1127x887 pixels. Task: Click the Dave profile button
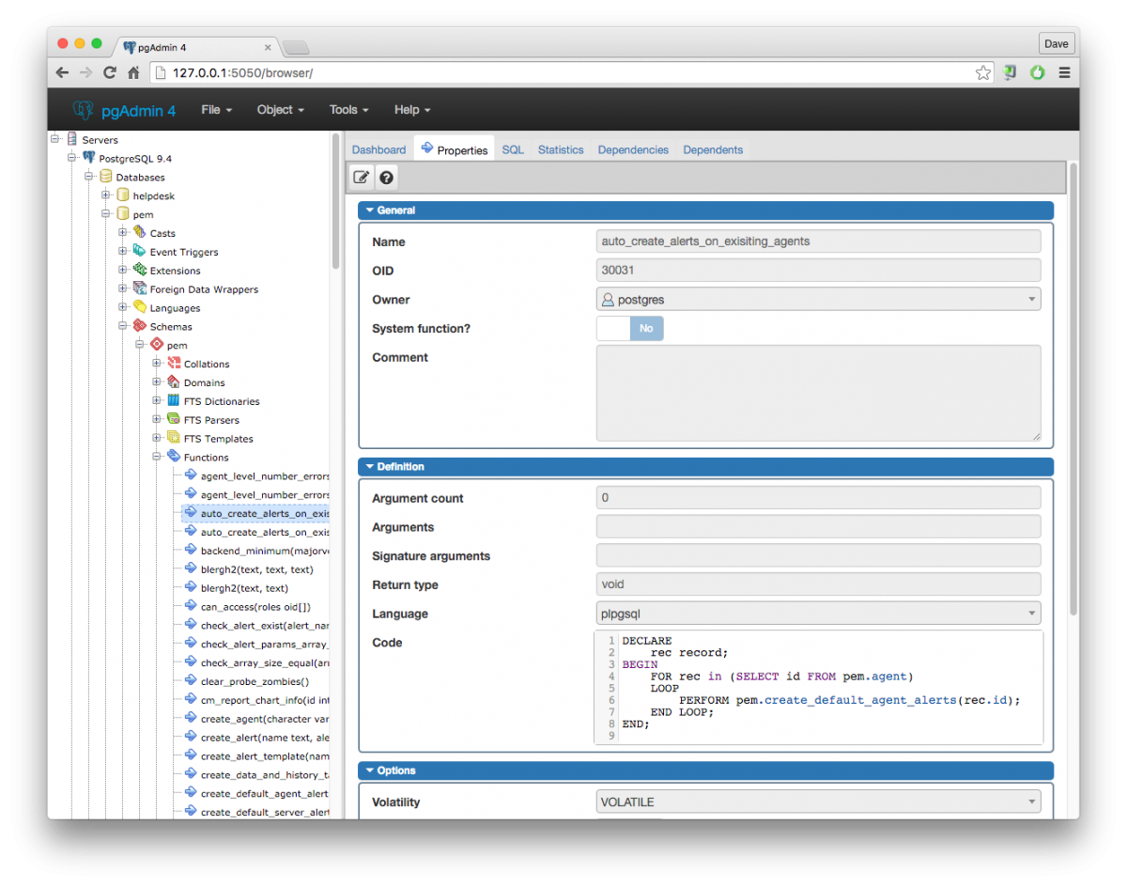click(x=1057, y=43)
